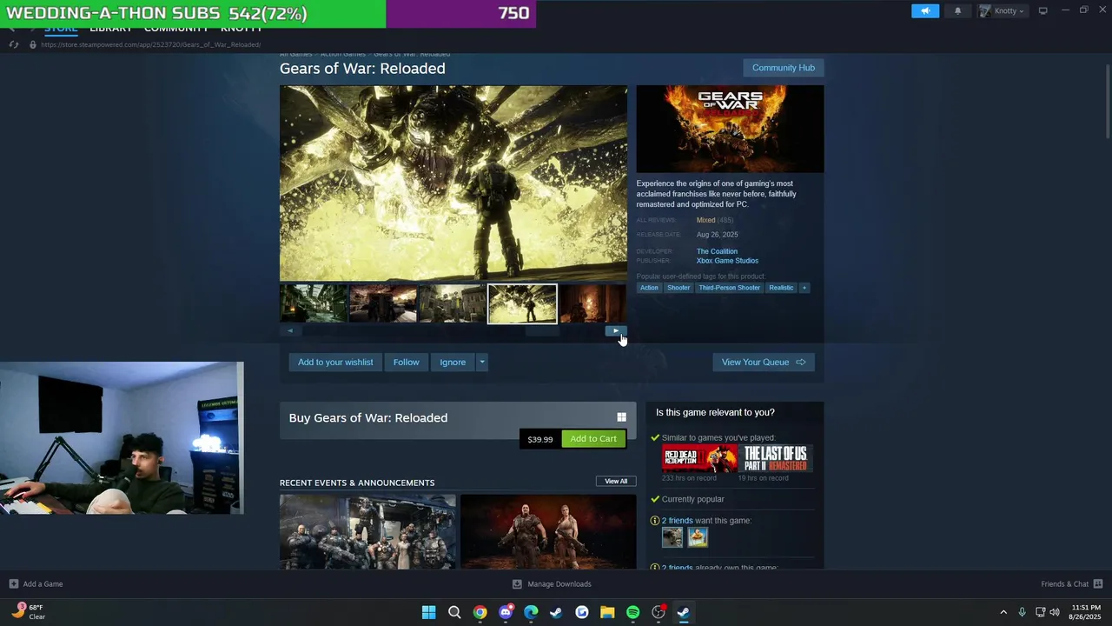The image size is (1112, 626).
Task: Click the second friend avatar under wishlisters
Action: tap(698, 537)
